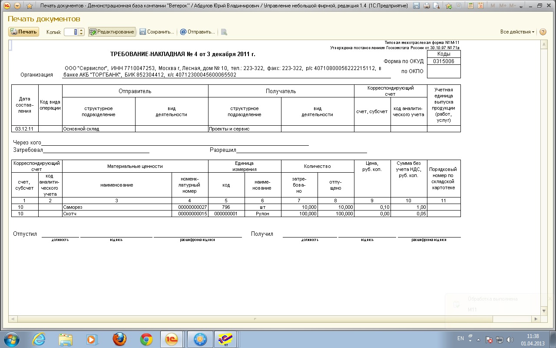Open the 1C v7 taskbar icon
The width and height of the screenshot is (556, 348).
(x=226, y=339)
